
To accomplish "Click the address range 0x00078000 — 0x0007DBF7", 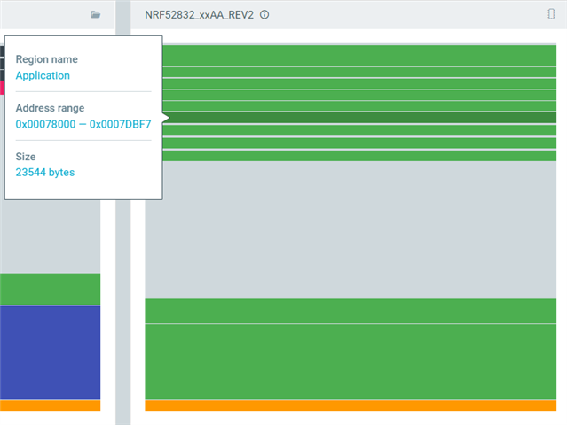I will coord(83,124).
